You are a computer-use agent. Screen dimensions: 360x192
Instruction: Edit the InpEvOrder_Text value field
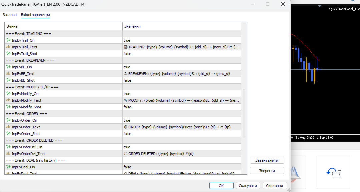click(182, 127)
